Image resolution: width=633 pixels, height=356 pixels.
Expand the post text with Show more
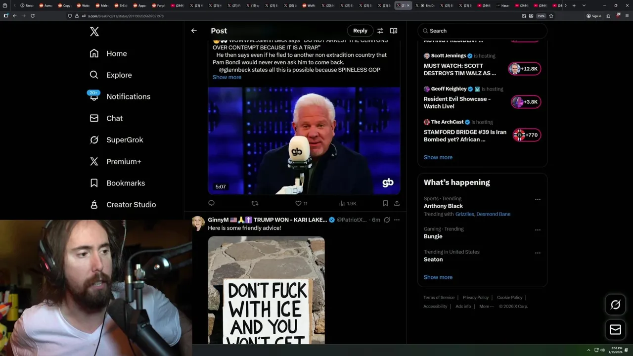pos(227,77)
